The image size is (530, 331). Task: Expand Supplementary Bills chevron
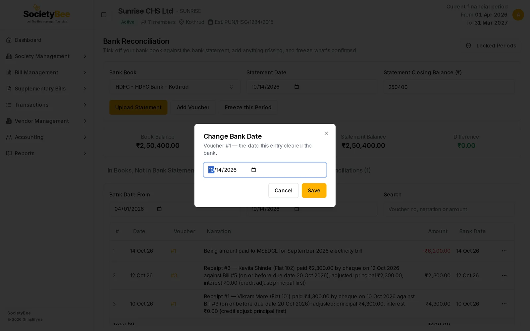[85, 89]
